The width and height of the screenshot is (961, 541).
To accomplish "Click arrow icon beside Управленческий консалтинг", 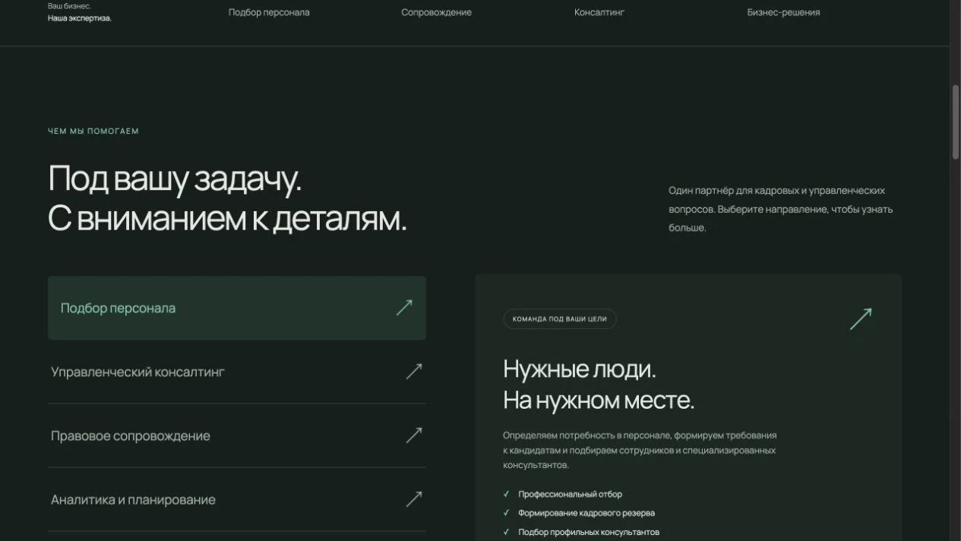I will pyautogui.click(x=414, y=371).
